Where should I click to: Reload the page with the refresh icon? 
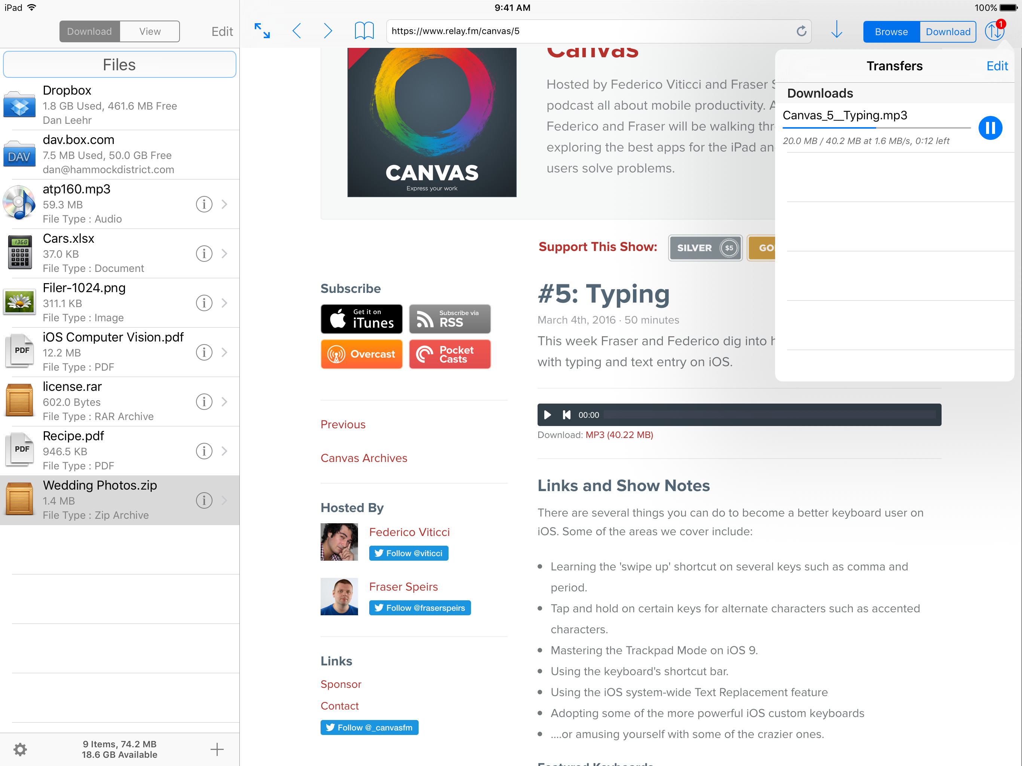point(801,31)
